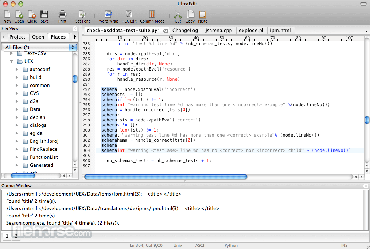Click the toolbar toggle pill in the title bar
Image resolution: width=370 pixels, height=249 pixels.
click(x=363, y=4)
